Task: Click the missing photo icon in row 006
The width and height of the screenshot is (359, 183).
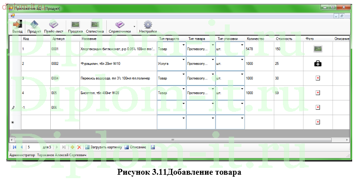Action: 318,107
